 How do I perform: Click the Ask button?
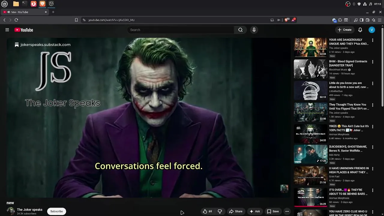click(255, 211)
